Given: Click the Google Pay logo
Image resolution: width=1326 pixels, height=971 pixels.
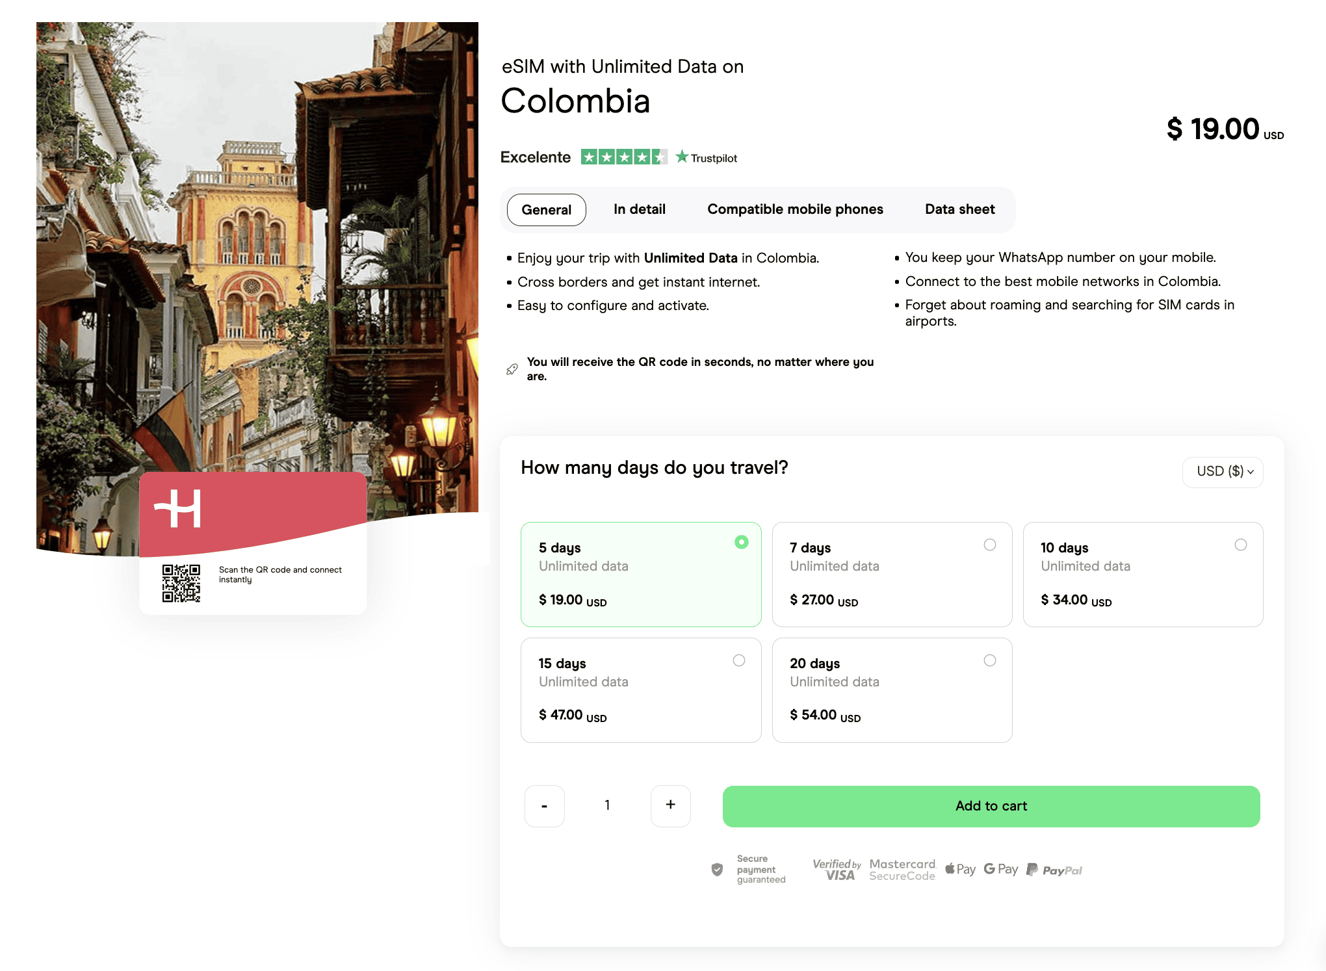Looking at the screenshot, I should pos(1001,870).
